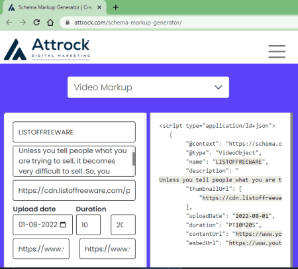Close the Schema Markup Generator tab

99,7
